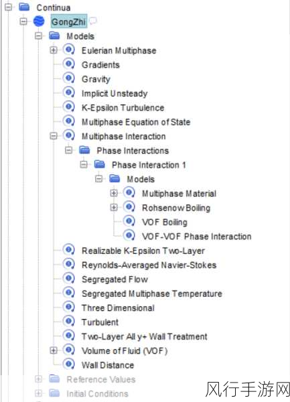Select Realizable K-Epsilon Two-Layer item
This screenshot has width=290, height=402.
tap(143, 251)
